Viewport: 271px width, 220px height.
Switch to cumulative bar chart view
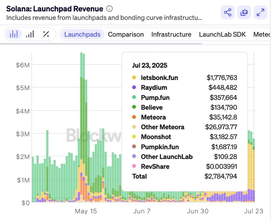30,34
